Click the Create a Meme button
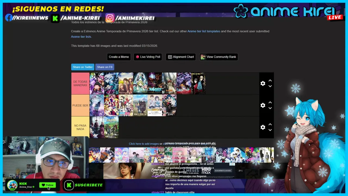348x196 pixels. (119, 57)
